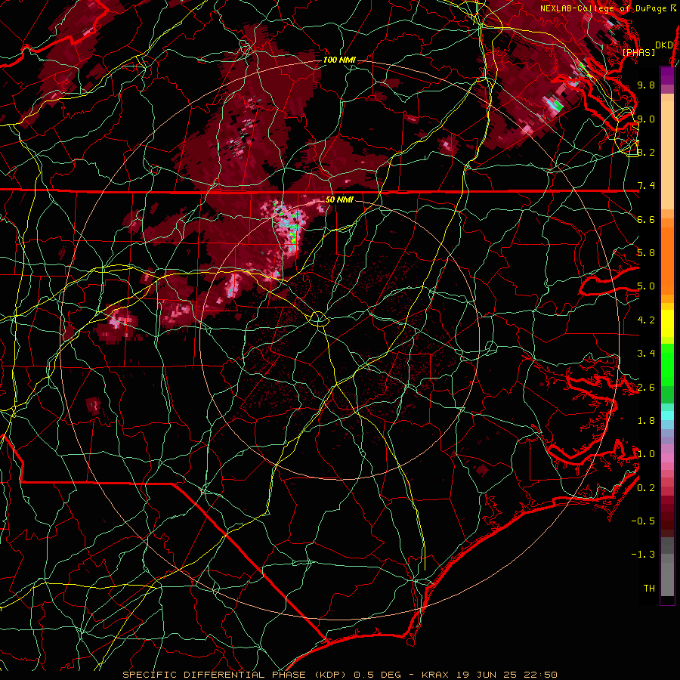Select the 6.6 scale value
Screen dimensions: 680x680
click(x=646, y=219)
